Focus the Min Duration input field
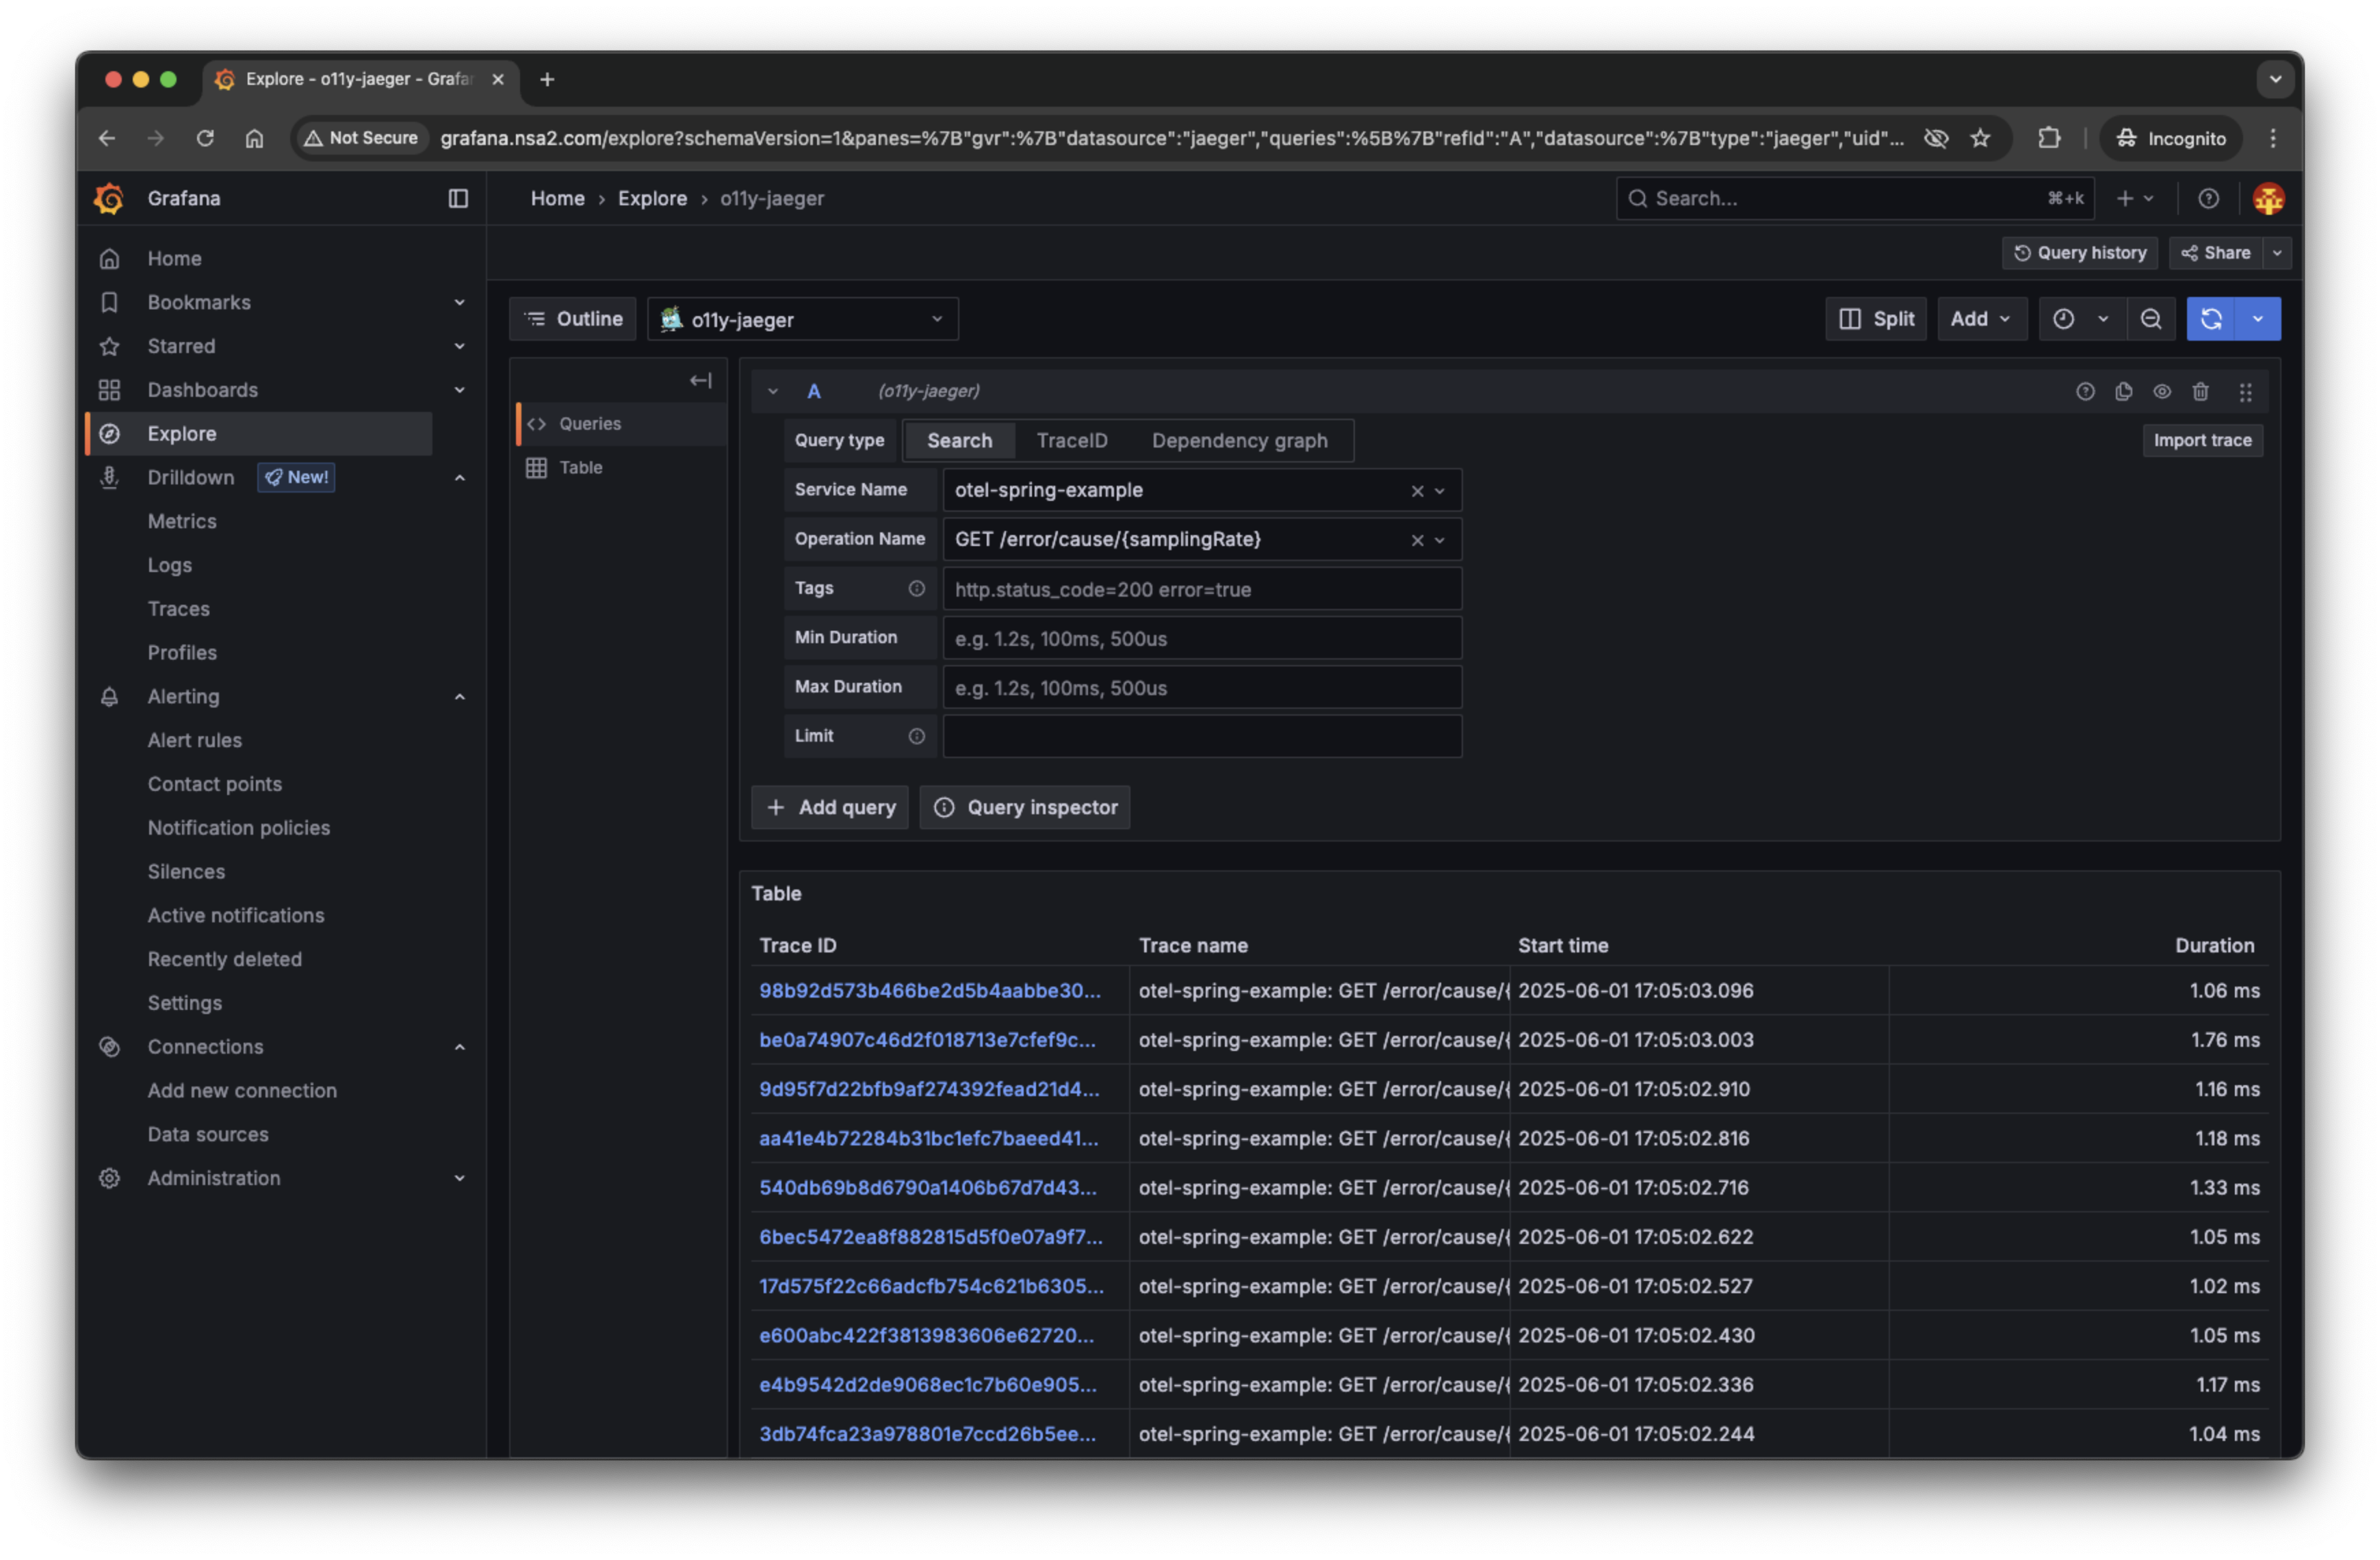Viewport: 2380px width, 1560px height. [x=1202, y=638]
